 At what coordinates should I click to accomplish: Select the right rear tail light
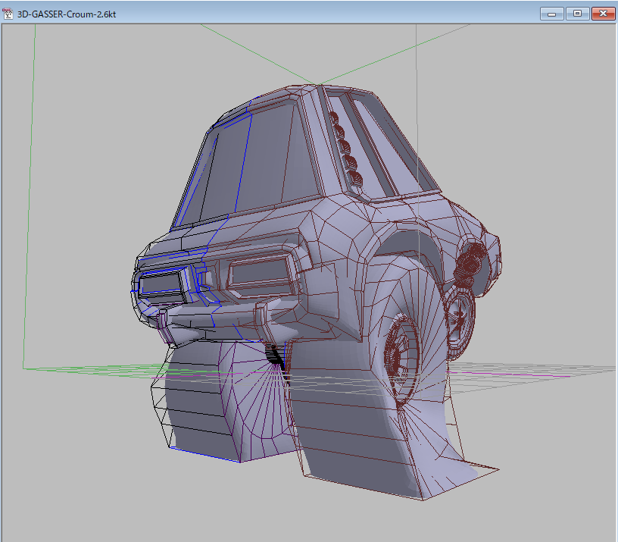(x=261, y=274)
